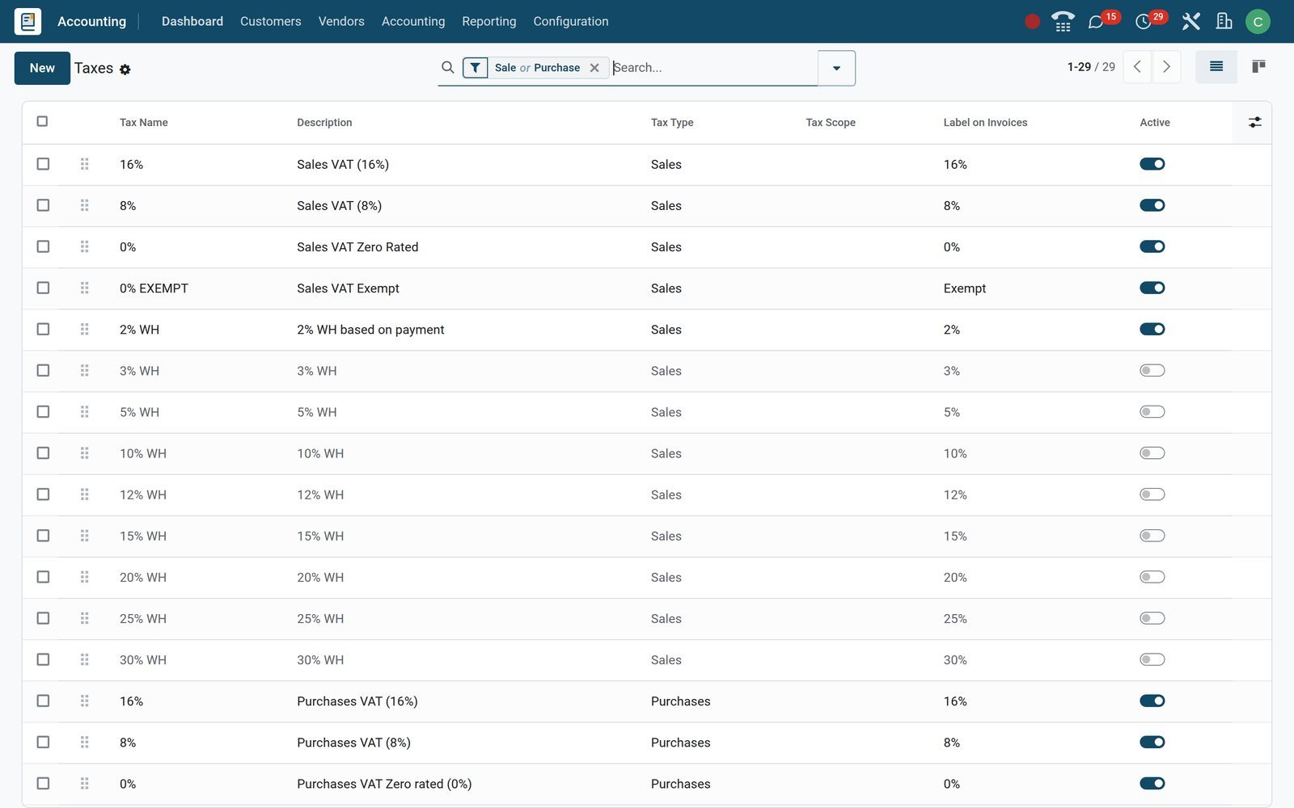Switch to list view
Image resolution: width=1294 pixels, height=808 pixels.
pos(1216,67)
